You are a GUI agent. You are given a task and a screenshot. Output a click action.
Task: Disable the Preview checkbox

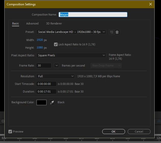(10, 132)
